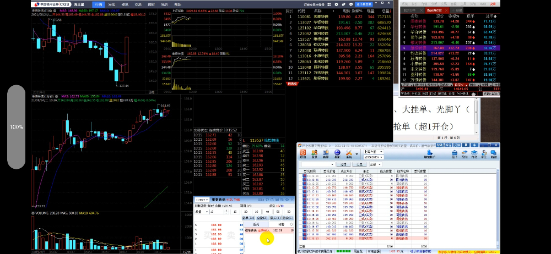
Task: Open the 帮助 menu in CGS top bar
Action: click(178, 4)
